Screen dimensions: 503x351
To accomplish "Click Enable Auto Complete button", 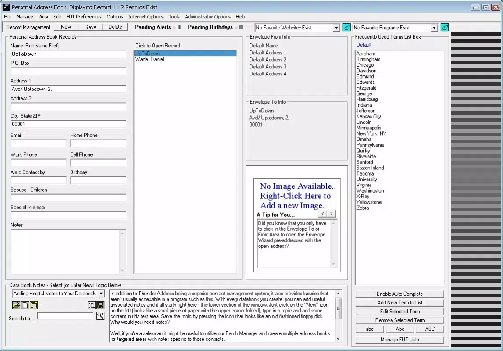I will [x=400, y=294].
